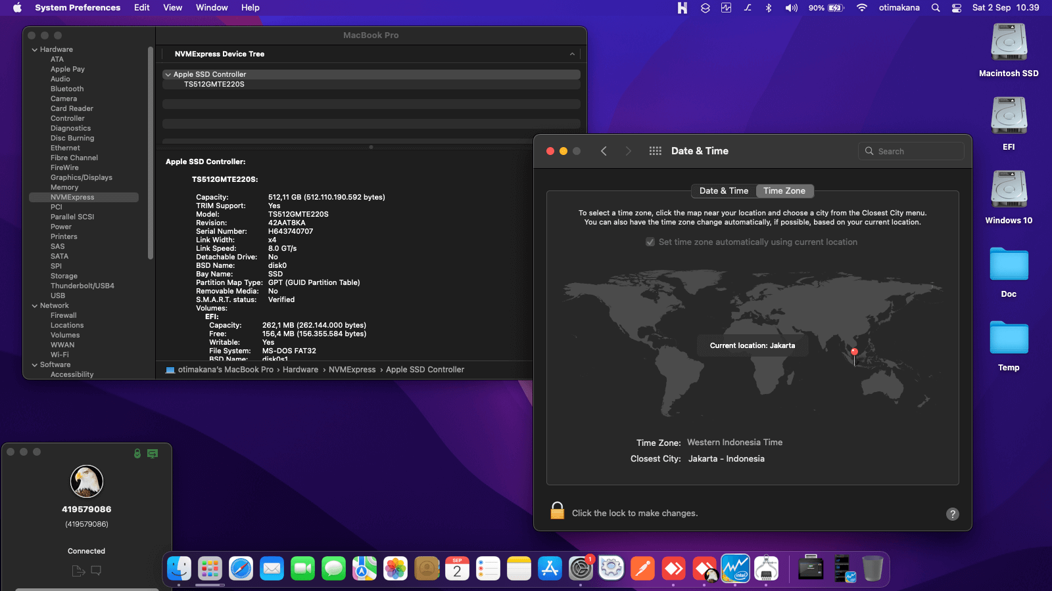Select the TS512GMTE220S device row
The image size is (1052, 591).
371,85
